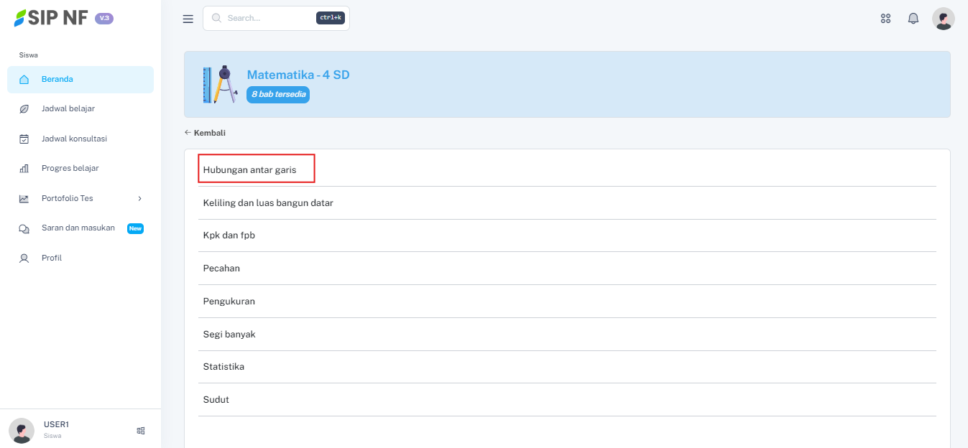The height and width of the screenshot is (448, 968).
Task: Click the SIP NF logo
Action: pyautogui.click(x=52, y=18)
